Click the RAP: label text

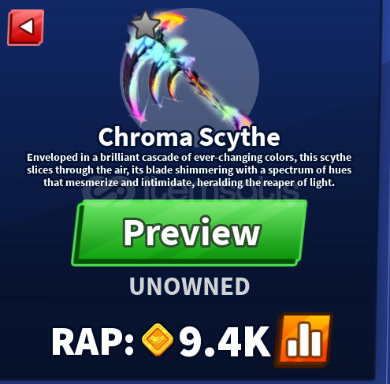pyautogui.click(x=93, y=341)
